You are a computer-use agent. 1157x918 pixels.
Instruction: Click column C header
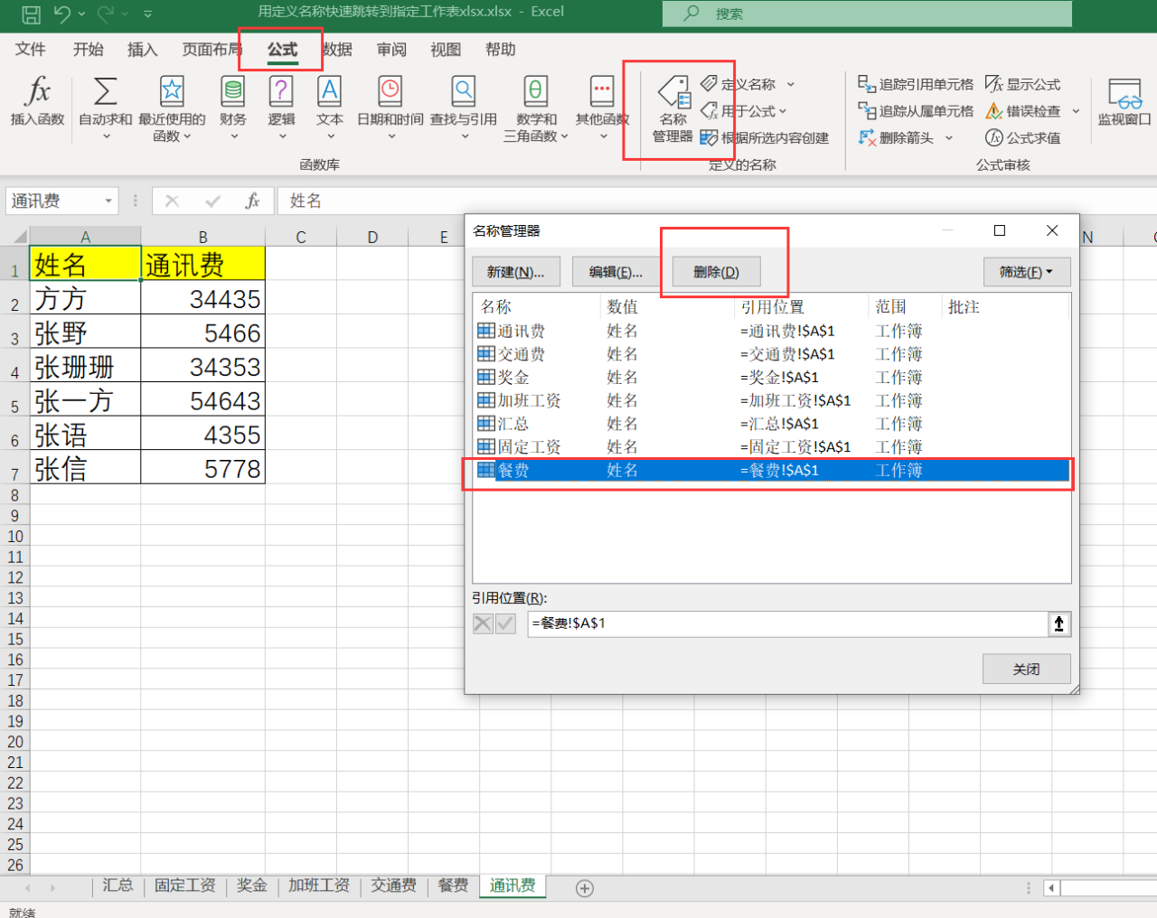[301, 237]
